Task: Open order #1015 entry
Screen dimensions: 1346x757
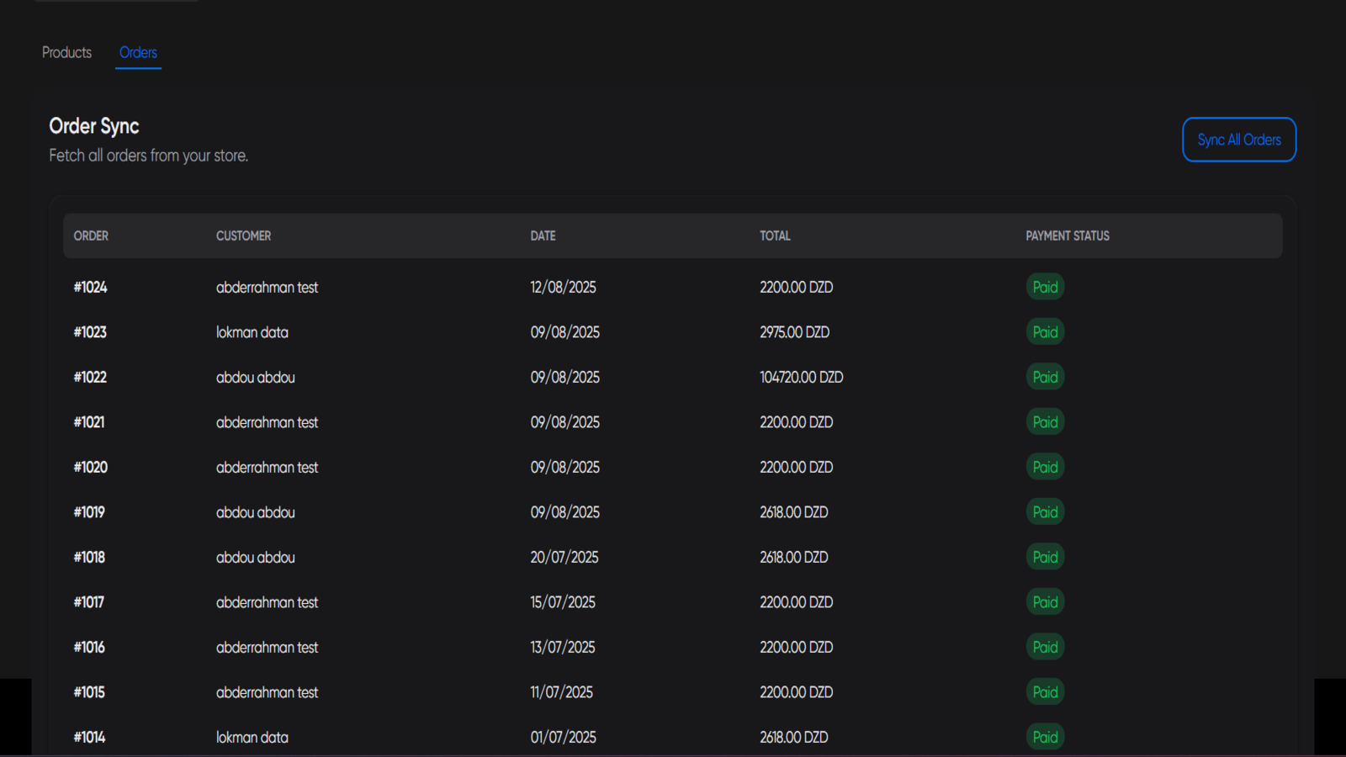Action: 89,692
